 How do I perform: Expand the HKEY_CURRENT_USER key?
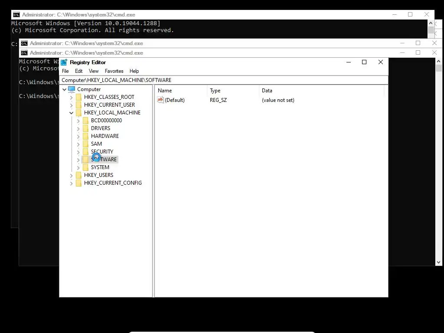[72, 105]
